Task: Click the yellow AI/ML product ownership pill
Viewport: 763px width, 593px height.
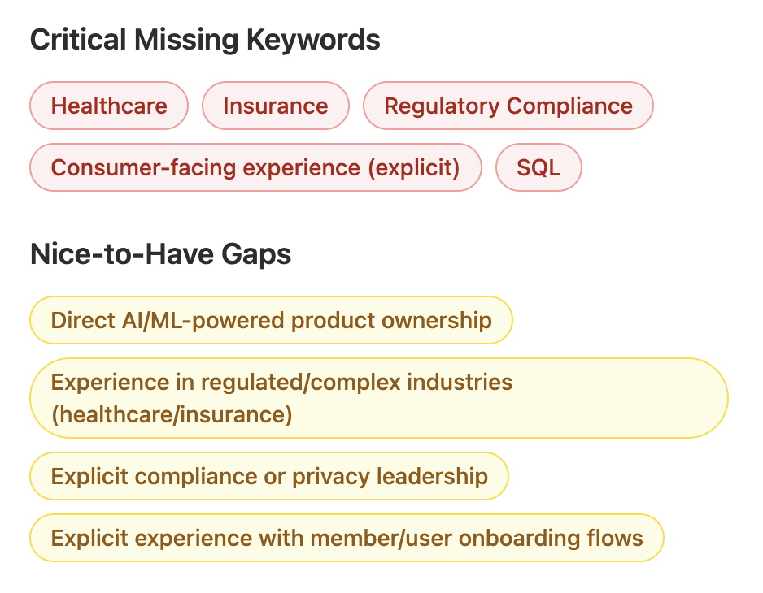Action: 271,320
